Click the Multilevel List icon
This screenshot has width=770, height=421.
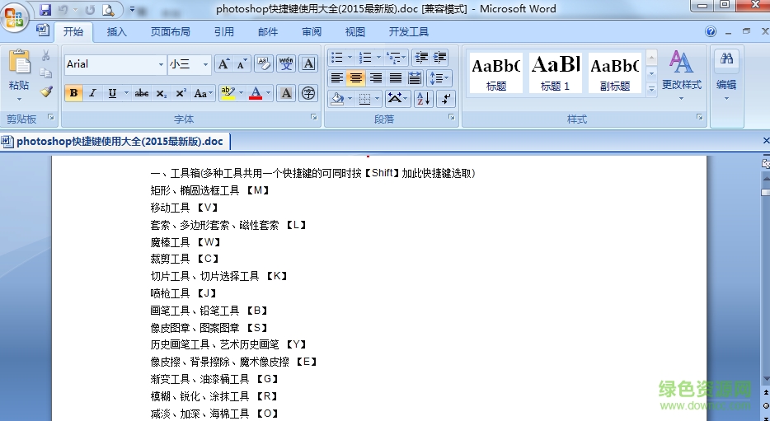click(394, 58)
